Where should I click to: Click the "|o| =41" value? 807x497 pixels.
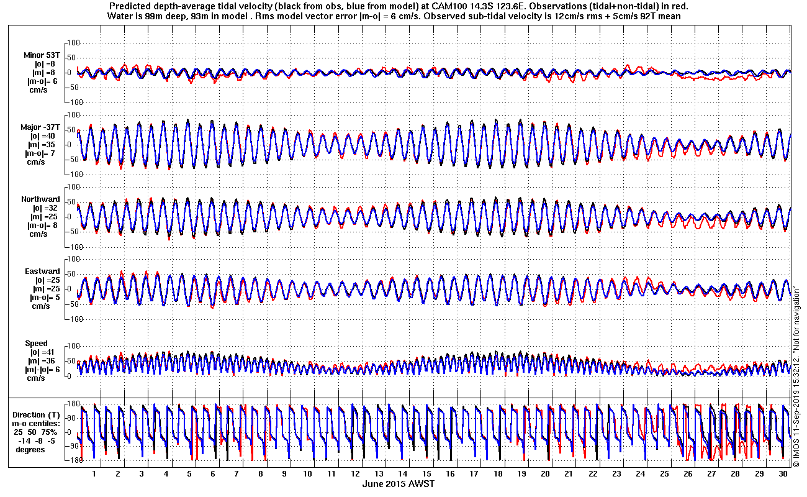click(x=43, y=352)
